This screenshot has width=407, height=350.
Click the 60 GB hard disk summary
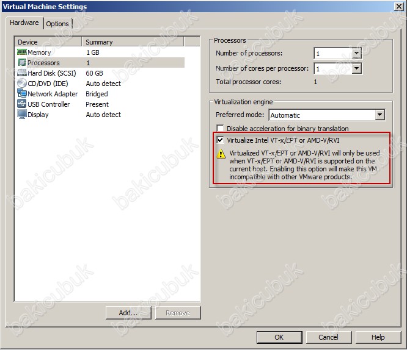point(94,73)
